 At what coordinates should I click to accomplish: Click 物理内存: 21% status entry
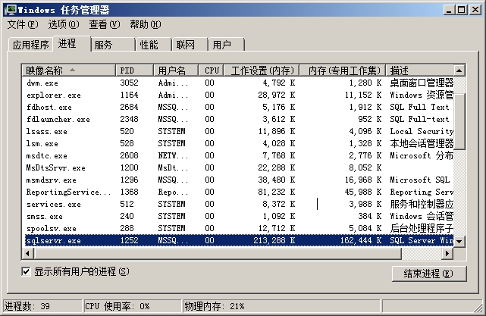point(281,306)
